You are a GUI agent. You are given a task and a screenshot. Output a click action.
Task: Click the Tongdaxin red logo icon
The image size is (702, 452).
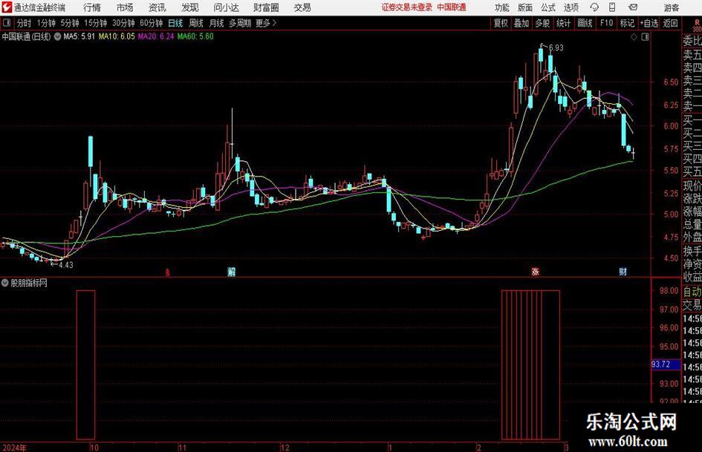pyautogui.click(x=7, y=7)
